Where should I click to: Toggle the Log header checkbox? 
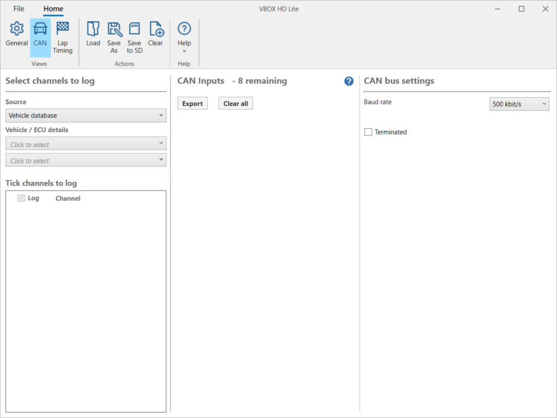pos(21,198)
